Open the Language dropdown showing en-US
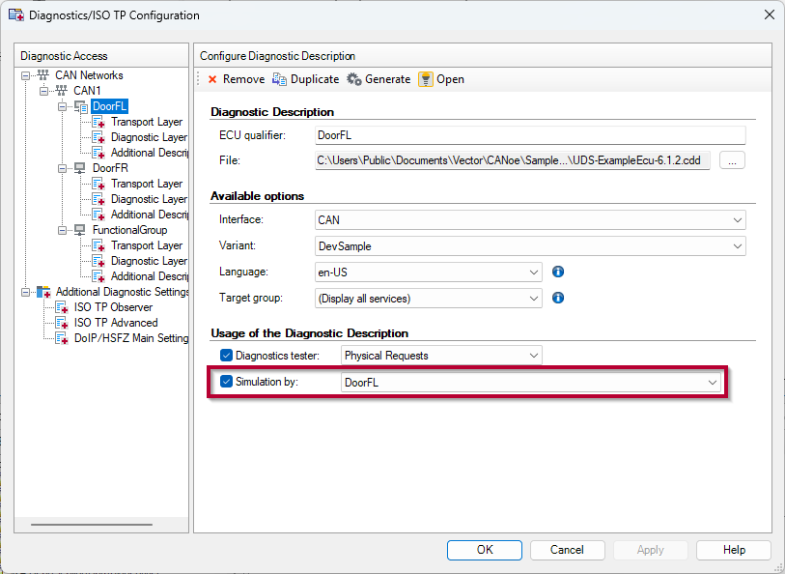 point(429,272)
